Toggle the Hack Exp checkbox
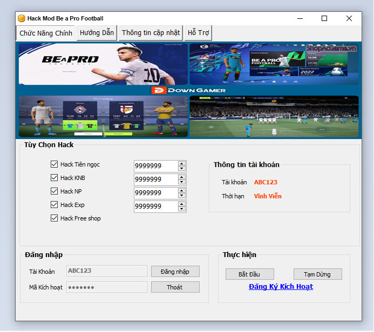 click(54, 205)
